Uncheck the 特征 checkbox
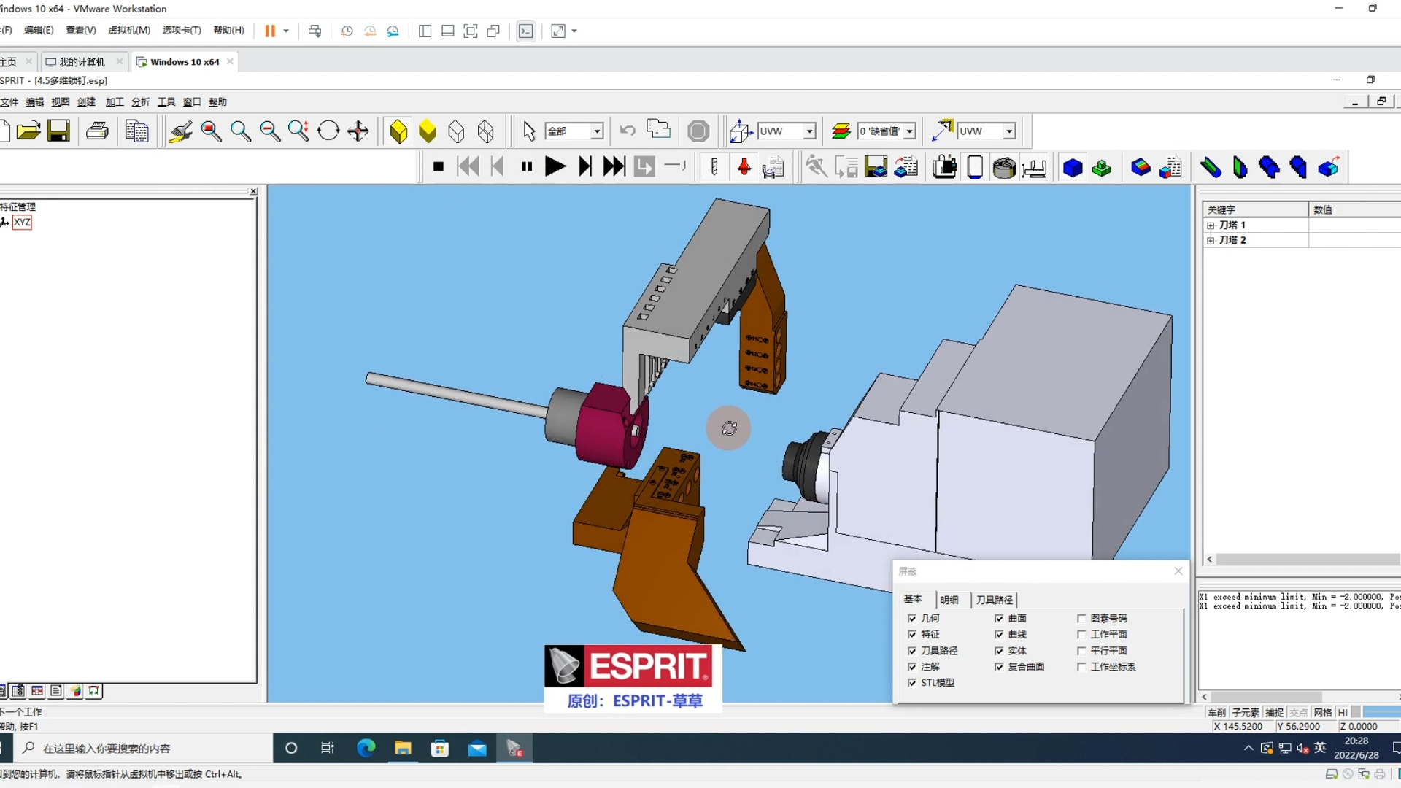The height and width of the screenshot is (788, 1401). (912, 634)
